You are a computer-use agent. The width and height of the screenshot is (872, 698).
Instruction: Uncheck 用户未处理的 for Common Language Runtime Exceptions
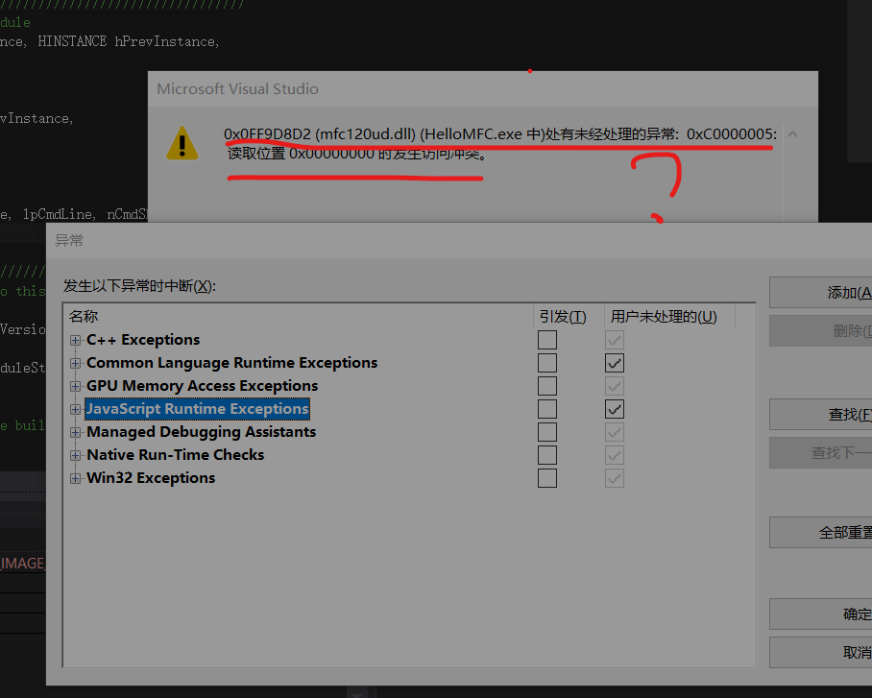click(x=615, y=363)
